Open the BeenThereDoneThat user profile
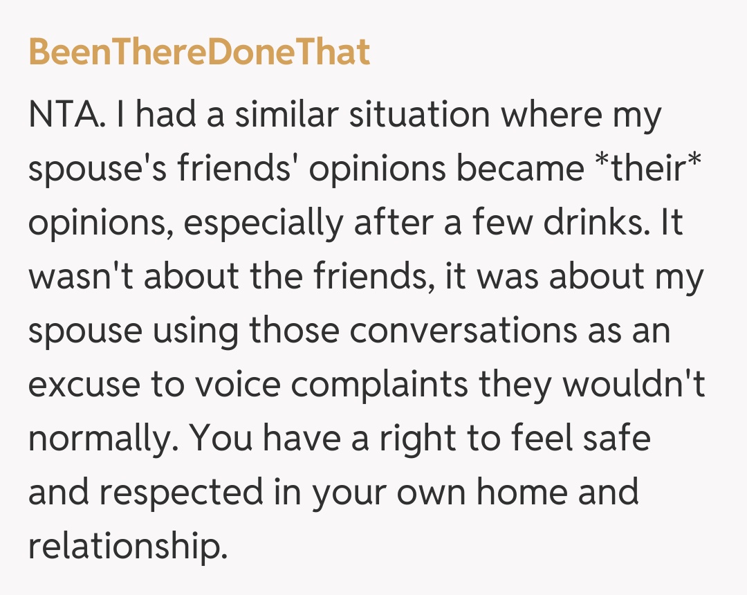 pyautogui.click(x=199, y=53)
